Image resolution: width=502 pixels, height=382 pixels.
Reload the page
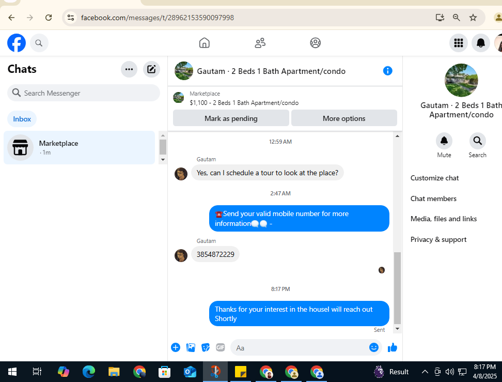pyautogui.click(x=49, y=17)
